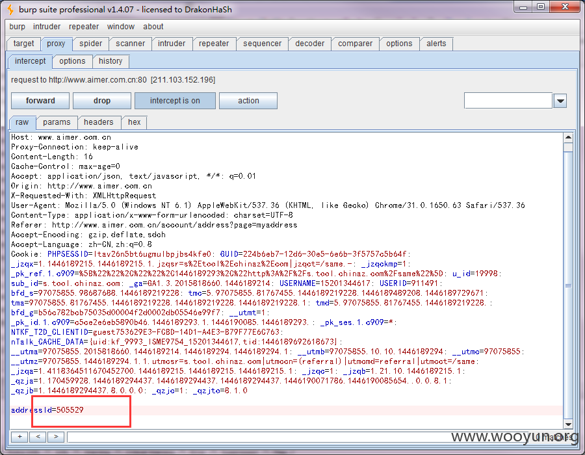Click the User-Agent header line
Screen dimensions: 585x455
pyautogui.click(x=268, y=205)
